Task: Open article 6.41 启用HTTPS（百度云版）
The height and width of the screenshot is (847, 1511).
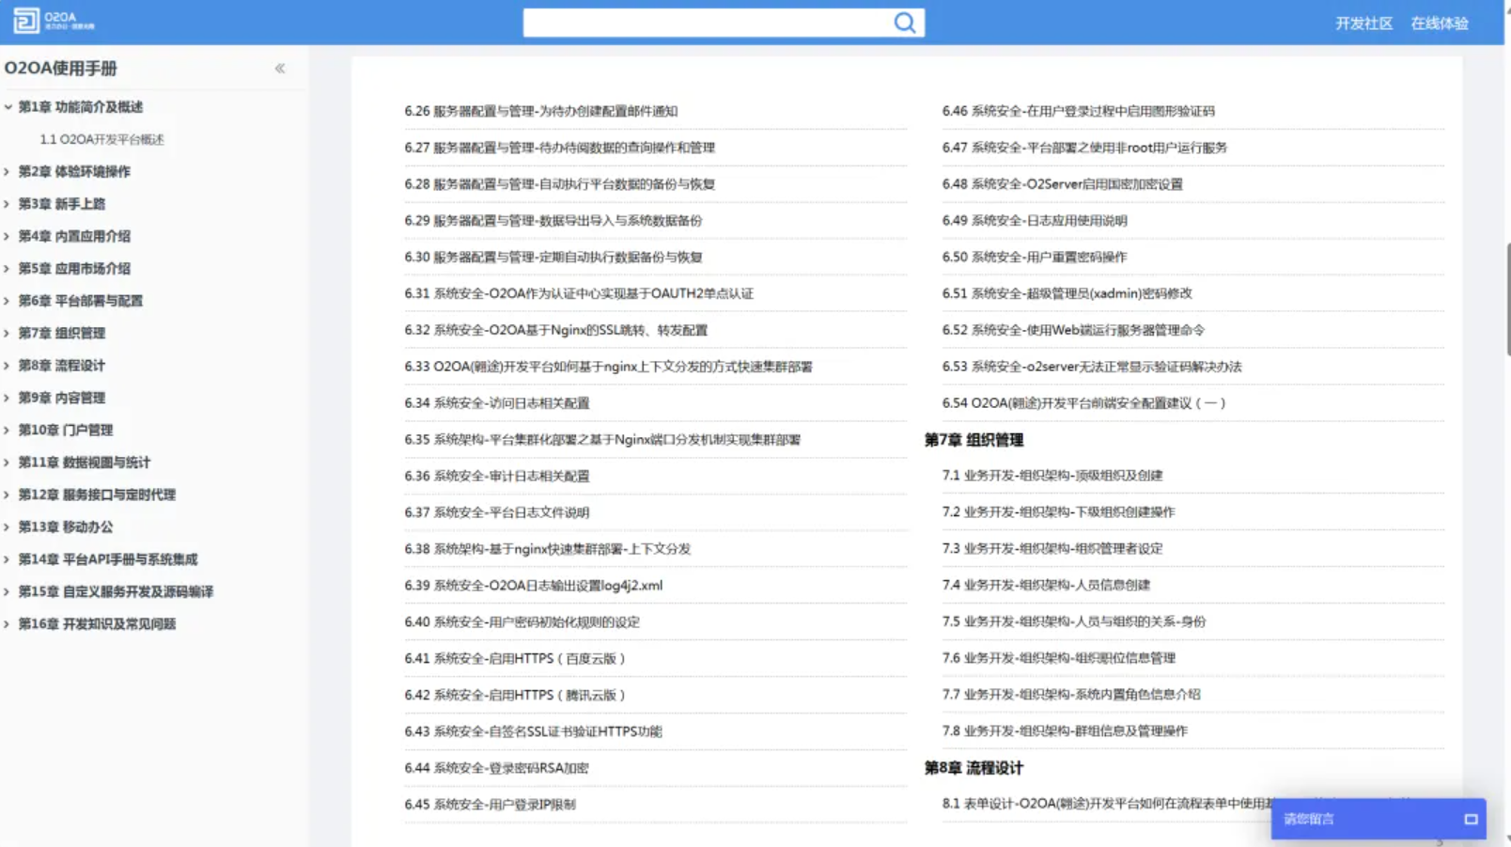Action: tap(515, 659)
